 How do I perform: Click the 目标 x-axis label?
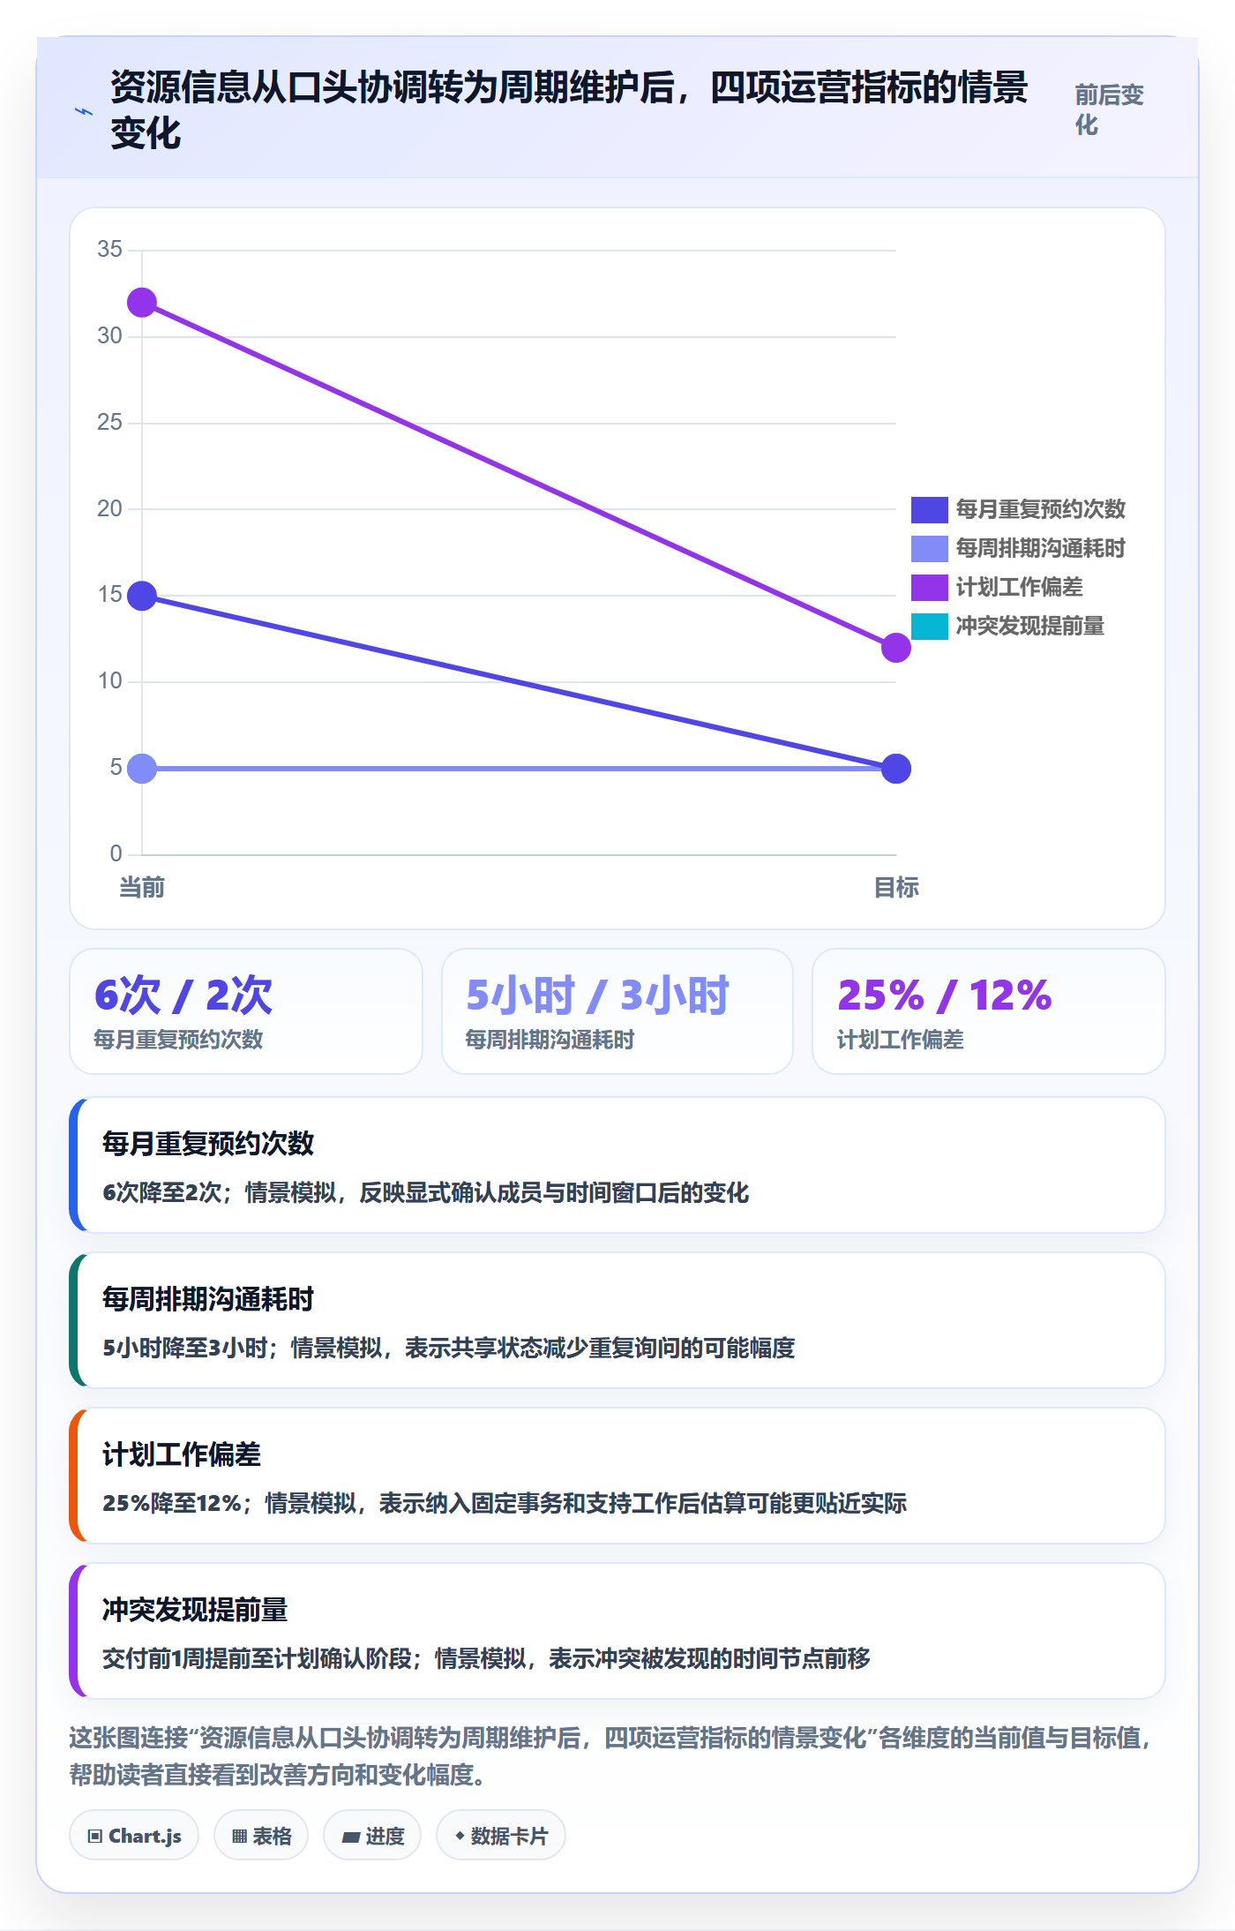coord(896,887)
